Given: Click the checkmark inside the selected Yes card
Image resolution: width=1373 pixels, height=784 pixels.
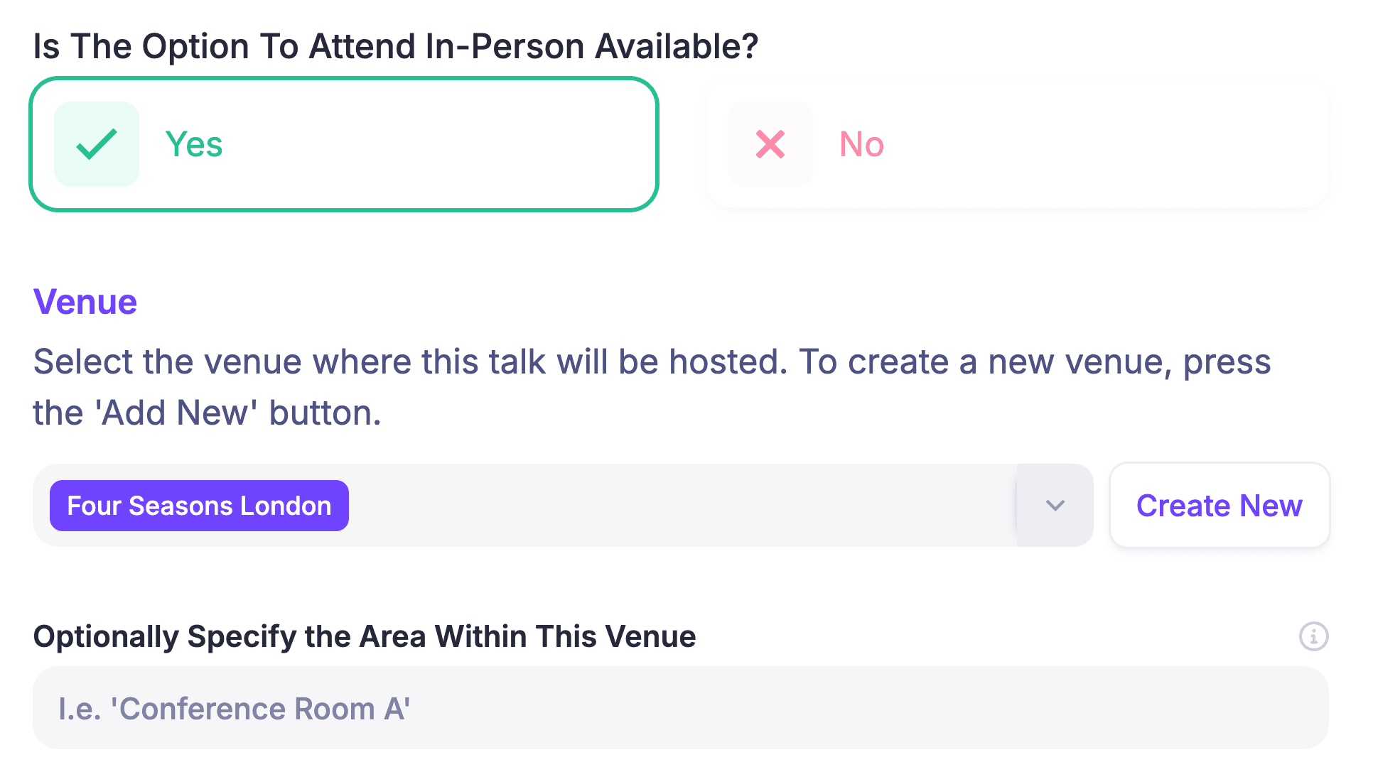Looking at the screenshot, I should [x=97, y=144].
